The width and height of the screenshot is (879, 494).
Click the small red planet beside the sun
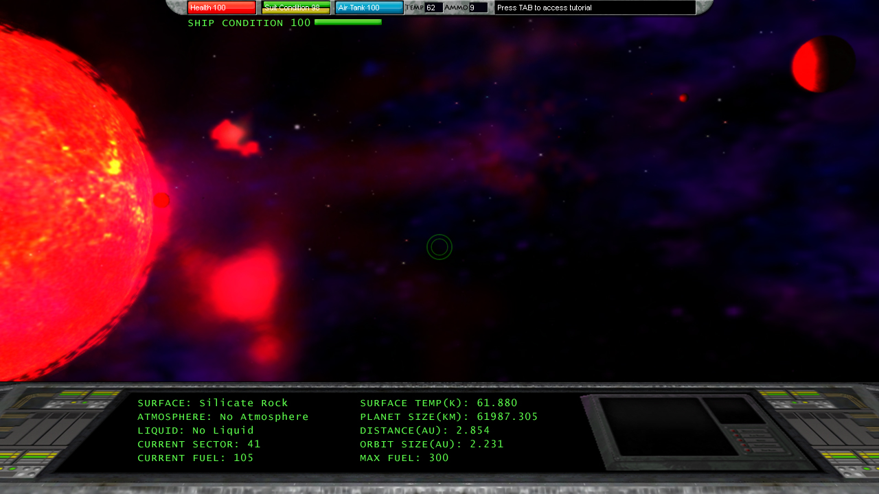tap(161, 200)
